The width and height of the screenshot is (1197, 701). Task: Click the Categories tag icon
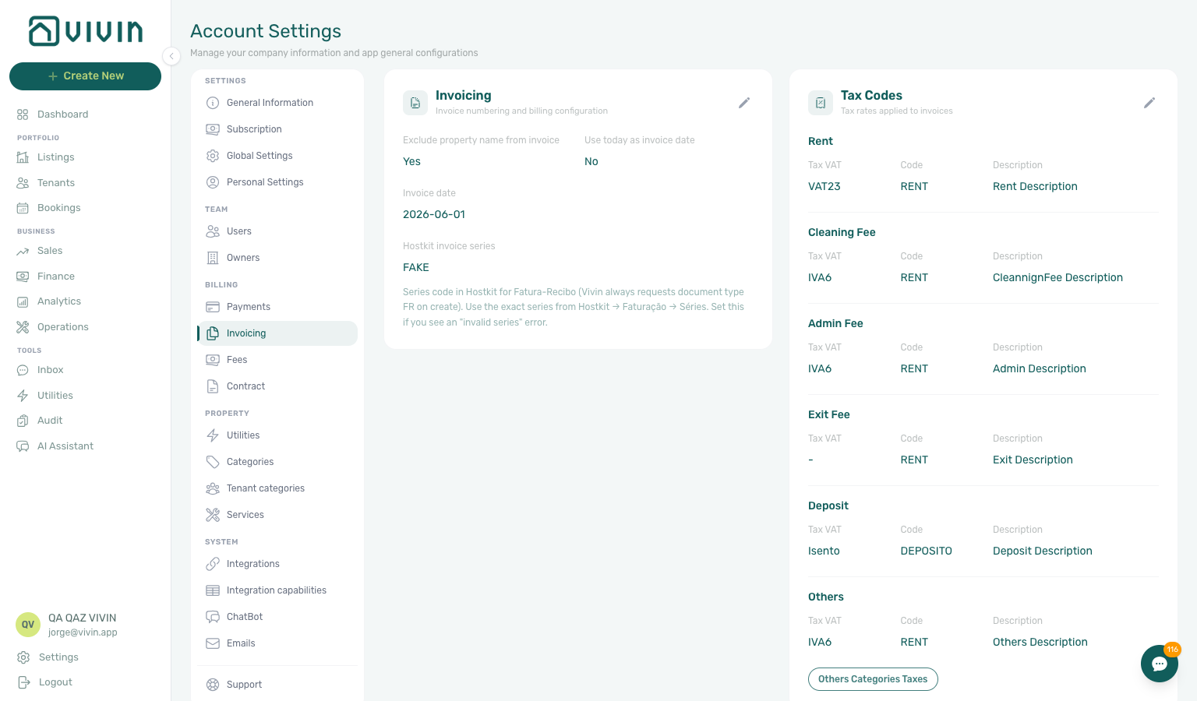click(x=213, y=462)
